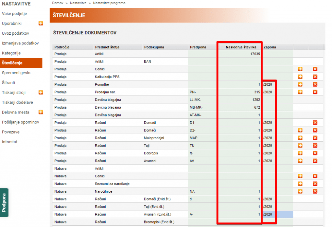Open Intrastat settings
332x227 pixels.
[x=9, y=142]
